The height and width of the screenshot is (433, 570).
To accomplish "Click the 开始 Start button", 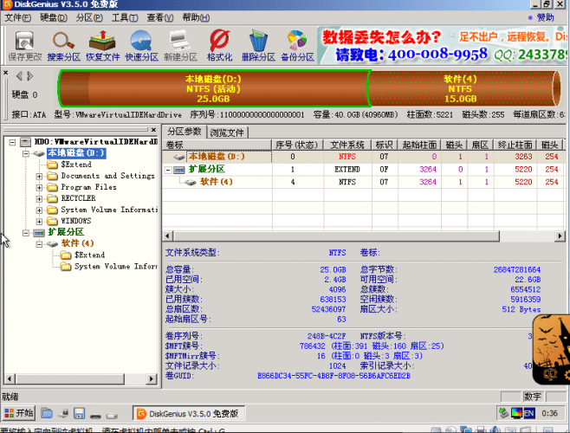I will (x=19, y=413).
